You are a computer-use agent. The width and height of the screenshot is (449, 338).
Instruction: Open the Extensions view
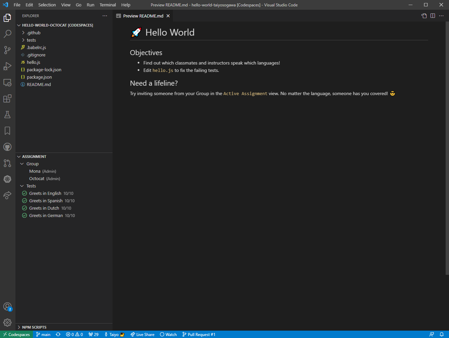click(x=7, y=98)
